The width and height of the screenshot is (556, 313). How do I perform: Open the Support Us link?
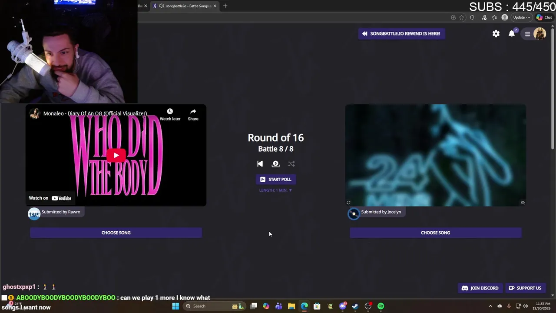coord(525,288)
